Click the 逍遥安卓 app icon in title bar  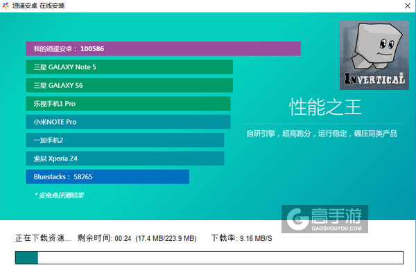(6, 6)
